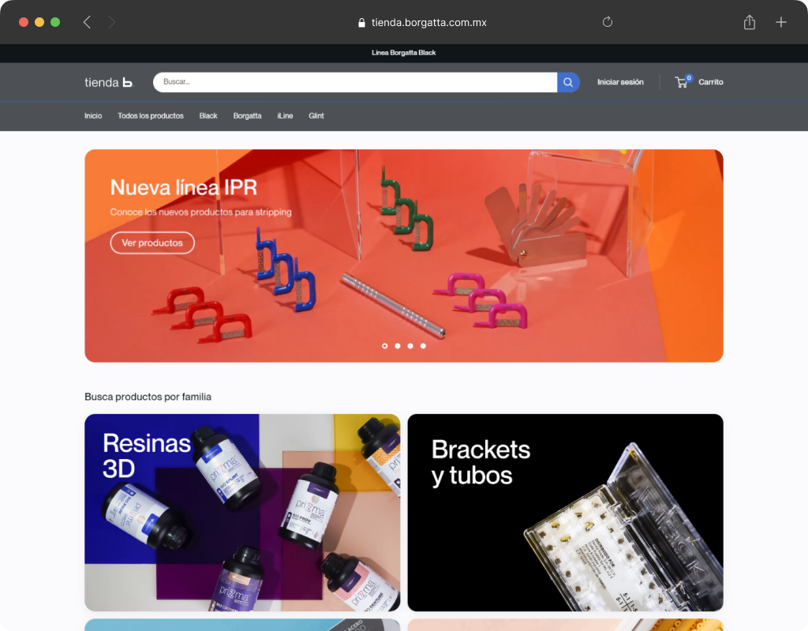Click the Iniciar sesión link
Screen dimensions: 808x631
click(620, 82)
